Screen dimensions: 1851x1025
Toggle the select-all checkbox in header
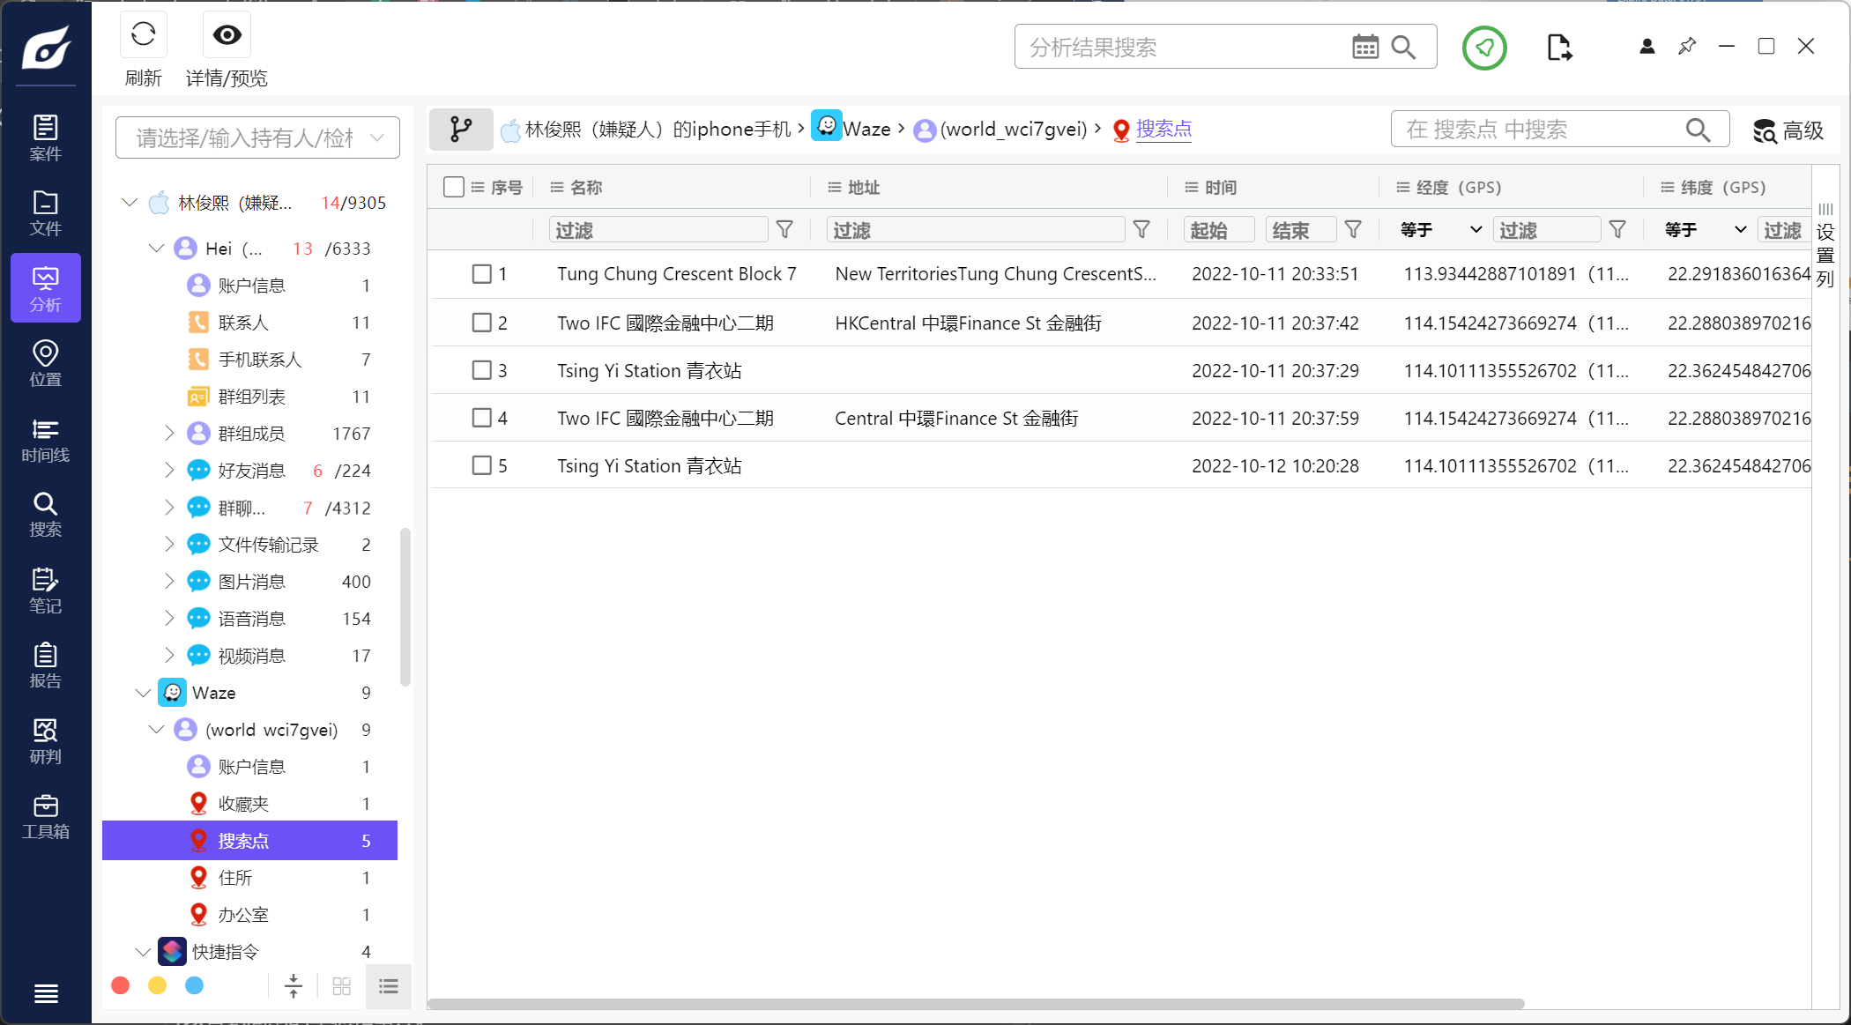coord(454,187)
